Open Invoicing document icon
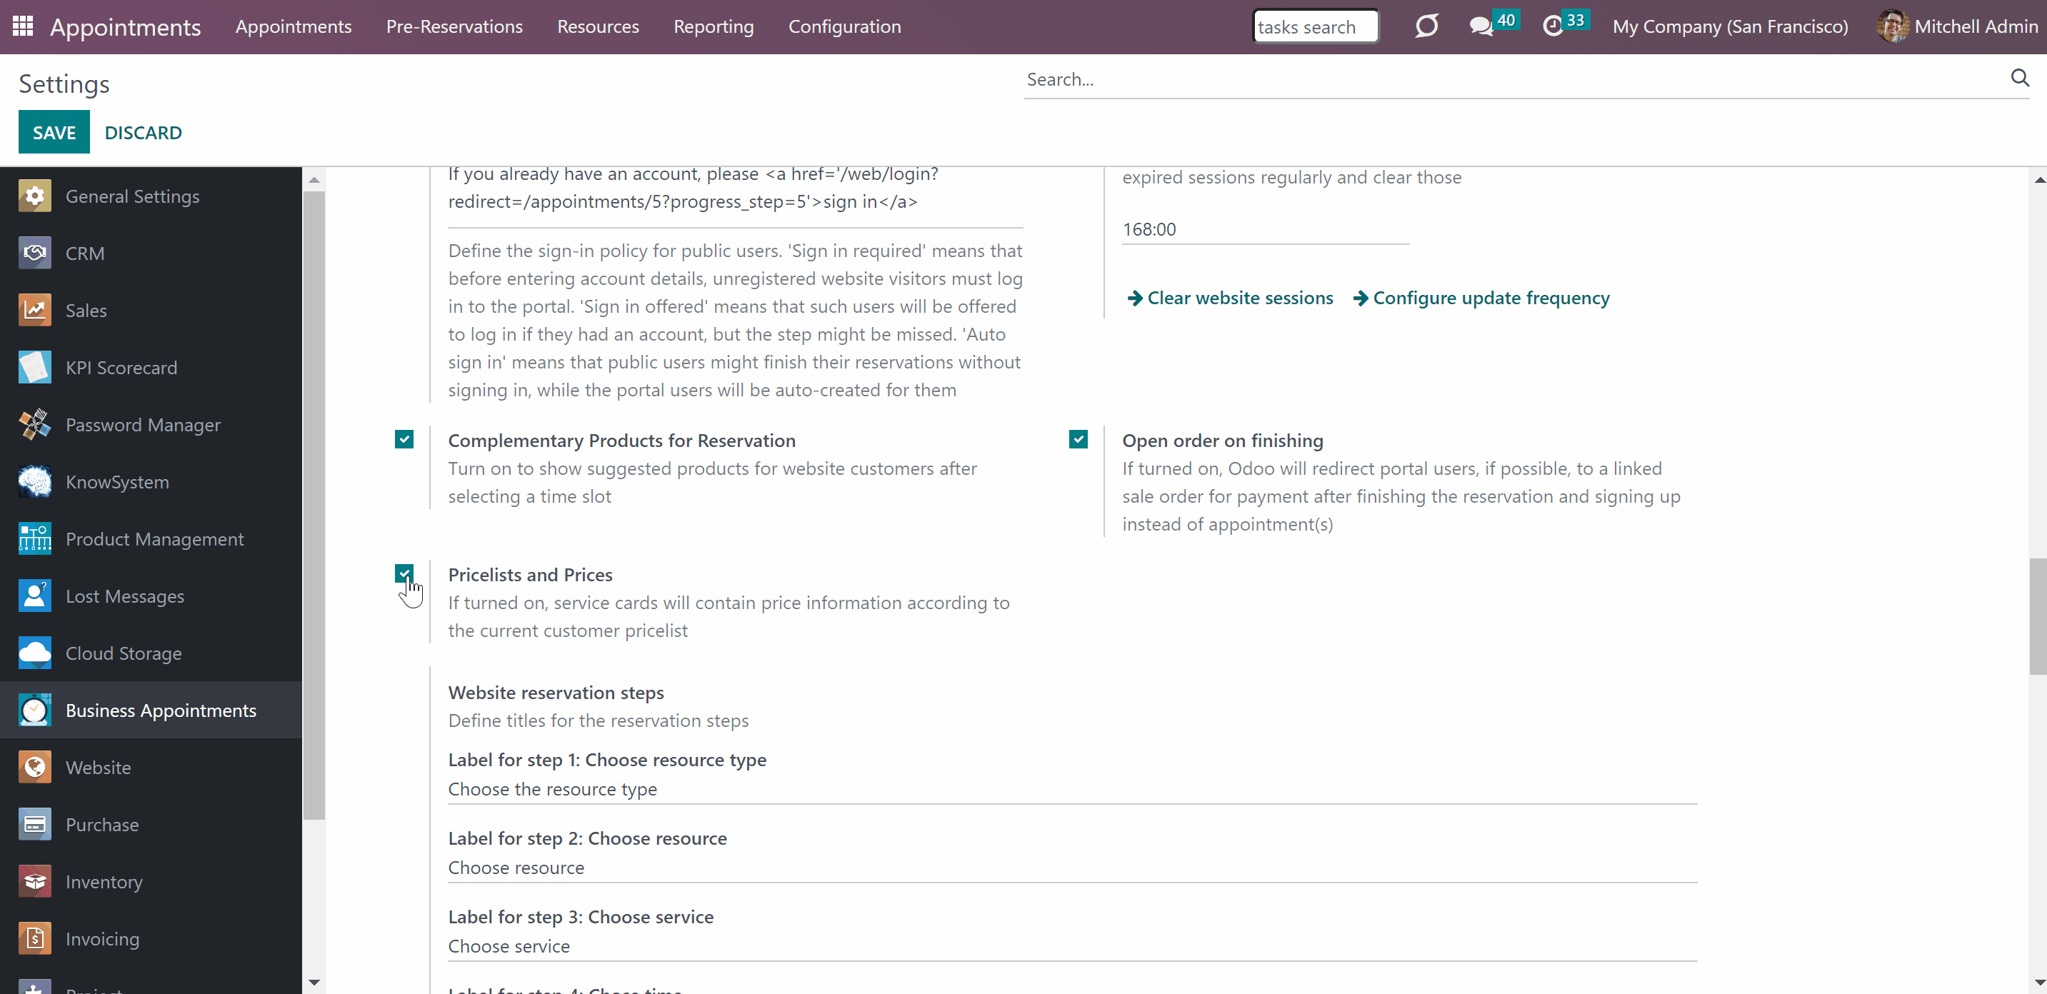2047x994 pixels. click(x=35, y=939)
